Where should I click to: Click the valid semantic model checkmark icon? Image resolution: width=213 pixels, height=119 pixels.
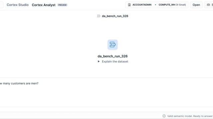[164, 116]
